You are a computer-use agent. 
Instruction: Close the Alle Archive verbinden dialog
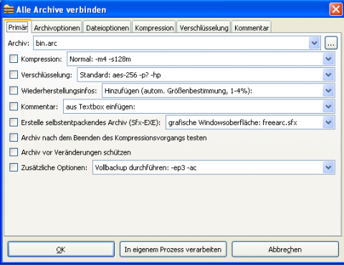(x=335, y=9)
